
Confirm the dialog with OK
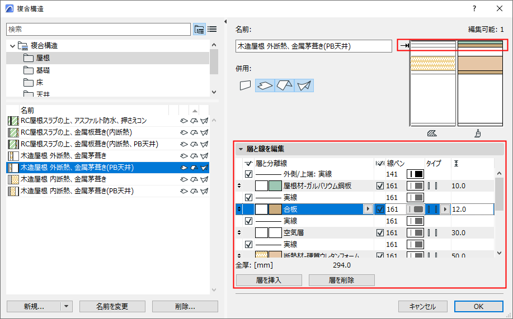click(x=479, y=306)
